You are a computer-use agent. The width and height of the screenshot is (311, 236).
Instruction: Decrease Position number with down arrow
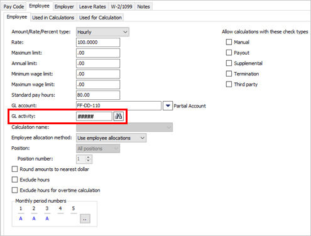point(89,161)
